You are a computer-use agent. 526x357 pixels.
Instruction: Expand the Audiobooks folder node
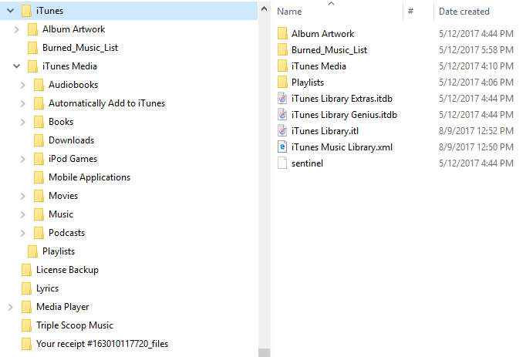coord(23,85)
